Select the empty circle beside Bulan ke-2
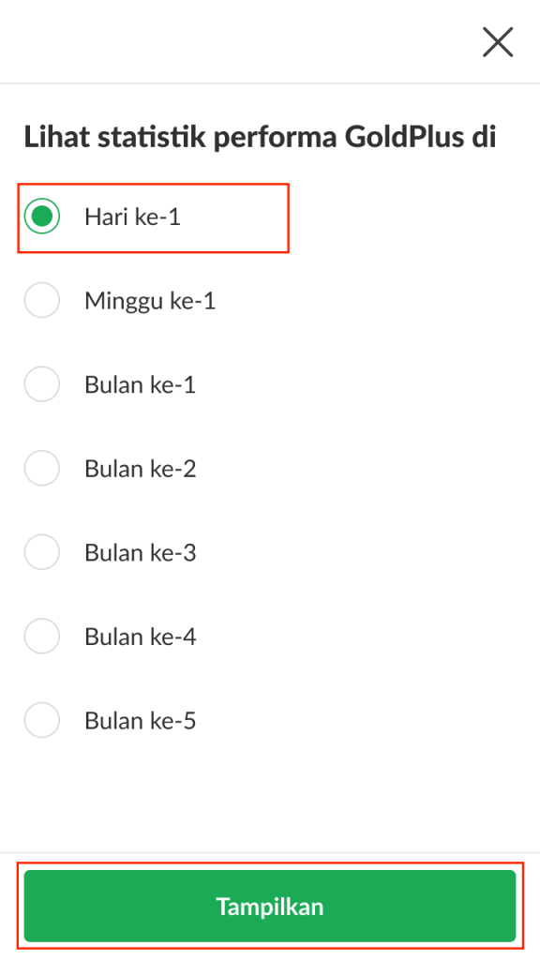Screen dimensions: 540x960 pos(42,468)
